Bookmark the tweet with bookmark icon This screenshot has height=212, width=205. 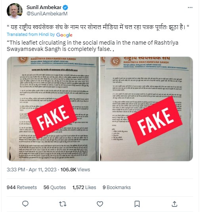(x=137, y=204)
